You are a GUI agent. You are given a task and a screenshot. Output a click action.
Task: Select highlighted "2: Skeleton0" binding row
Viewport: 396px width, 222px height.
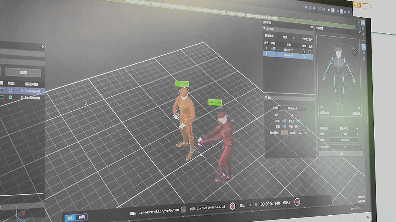pos(23,91)
